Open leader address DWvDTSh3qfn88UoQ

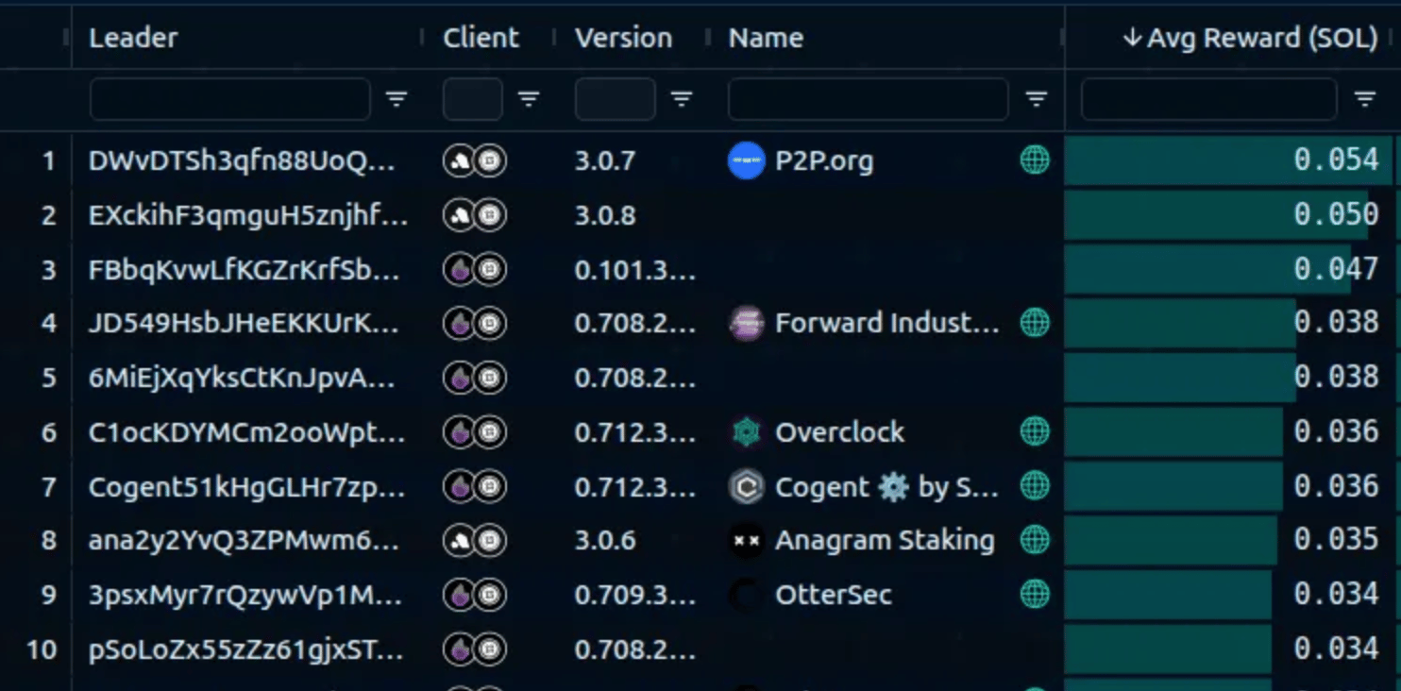242,161
